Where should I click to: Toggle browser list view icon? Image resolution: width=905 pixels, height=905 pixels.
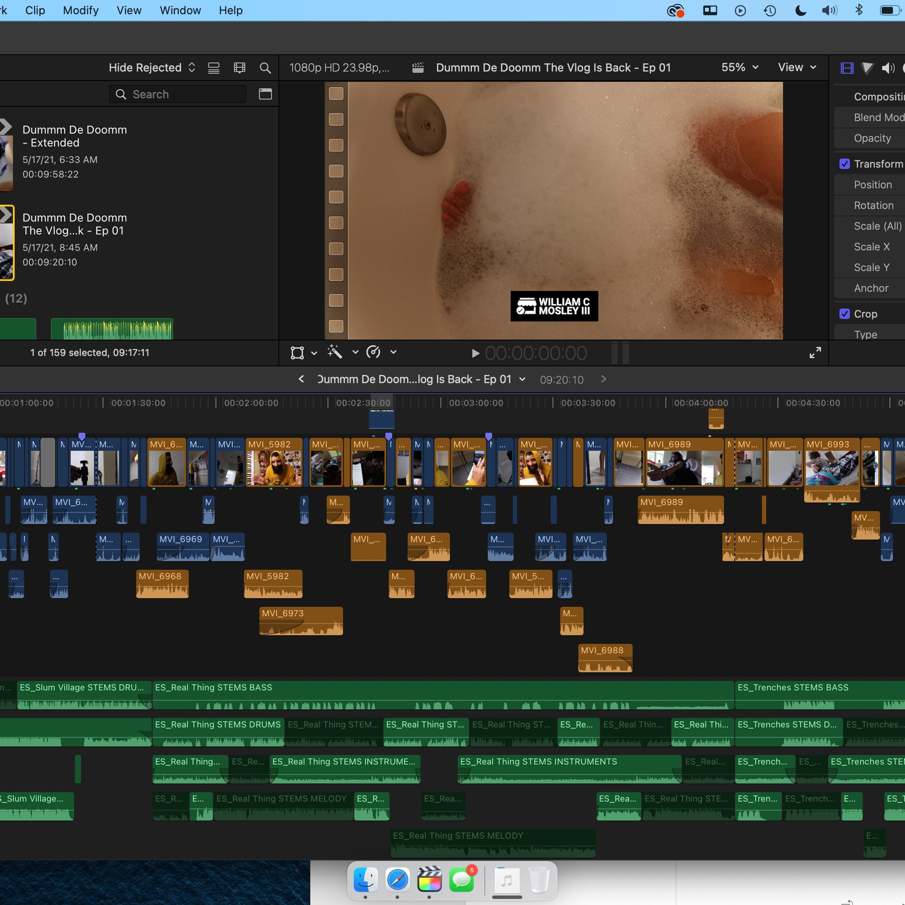(x=214, y=68)
